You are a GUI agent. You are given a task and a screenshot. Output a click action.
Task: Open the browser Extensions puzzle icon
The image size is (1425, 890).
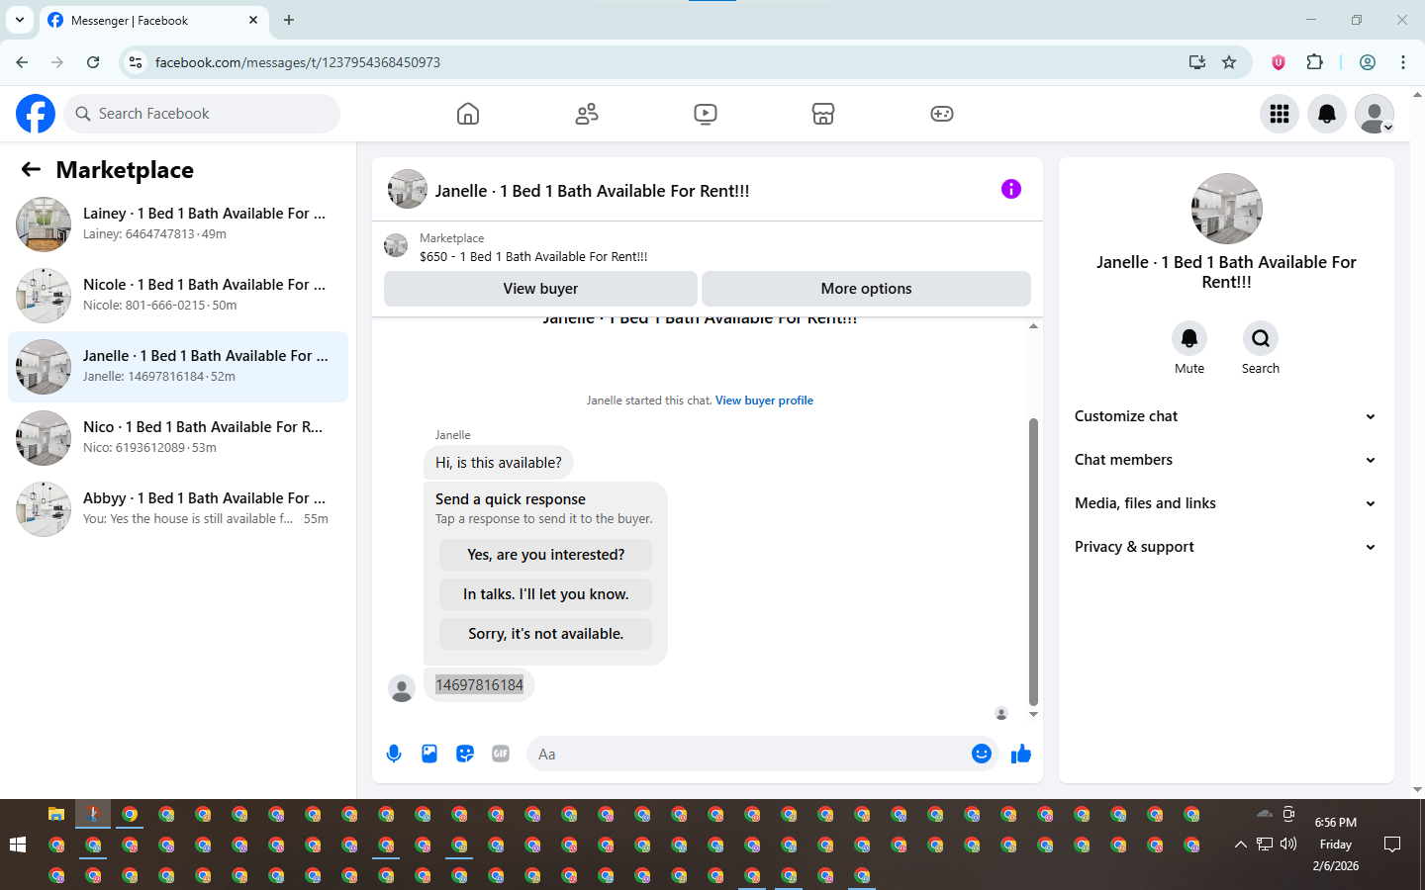coord(1314,62)
